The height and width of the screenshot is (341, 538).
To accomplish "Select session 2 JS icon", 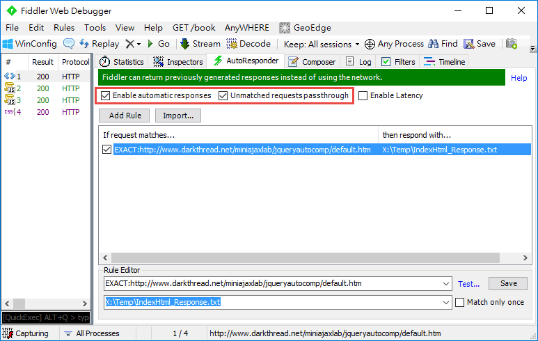I will coord(10,88).
